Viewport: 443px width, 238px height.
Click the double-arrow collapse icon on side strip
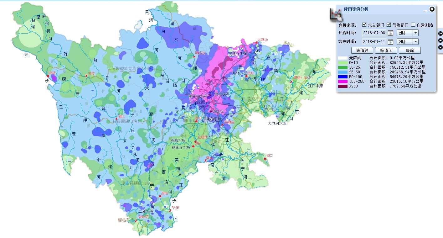point(440,34)
